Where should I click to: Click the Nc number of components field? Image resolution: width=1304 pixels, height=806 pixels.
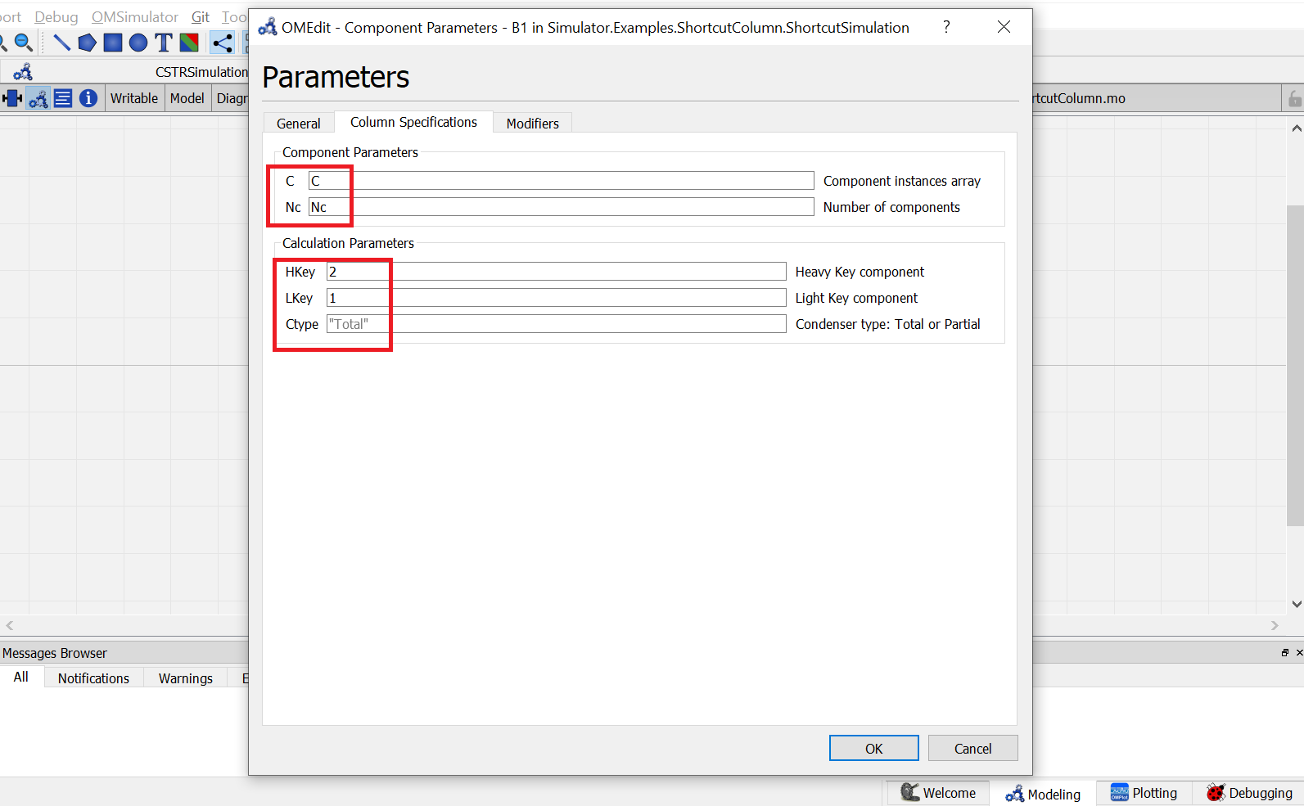click(561, 207)
